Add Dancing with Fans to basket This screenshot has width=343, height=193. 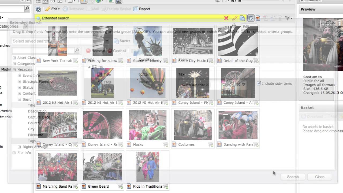(256, 144)
